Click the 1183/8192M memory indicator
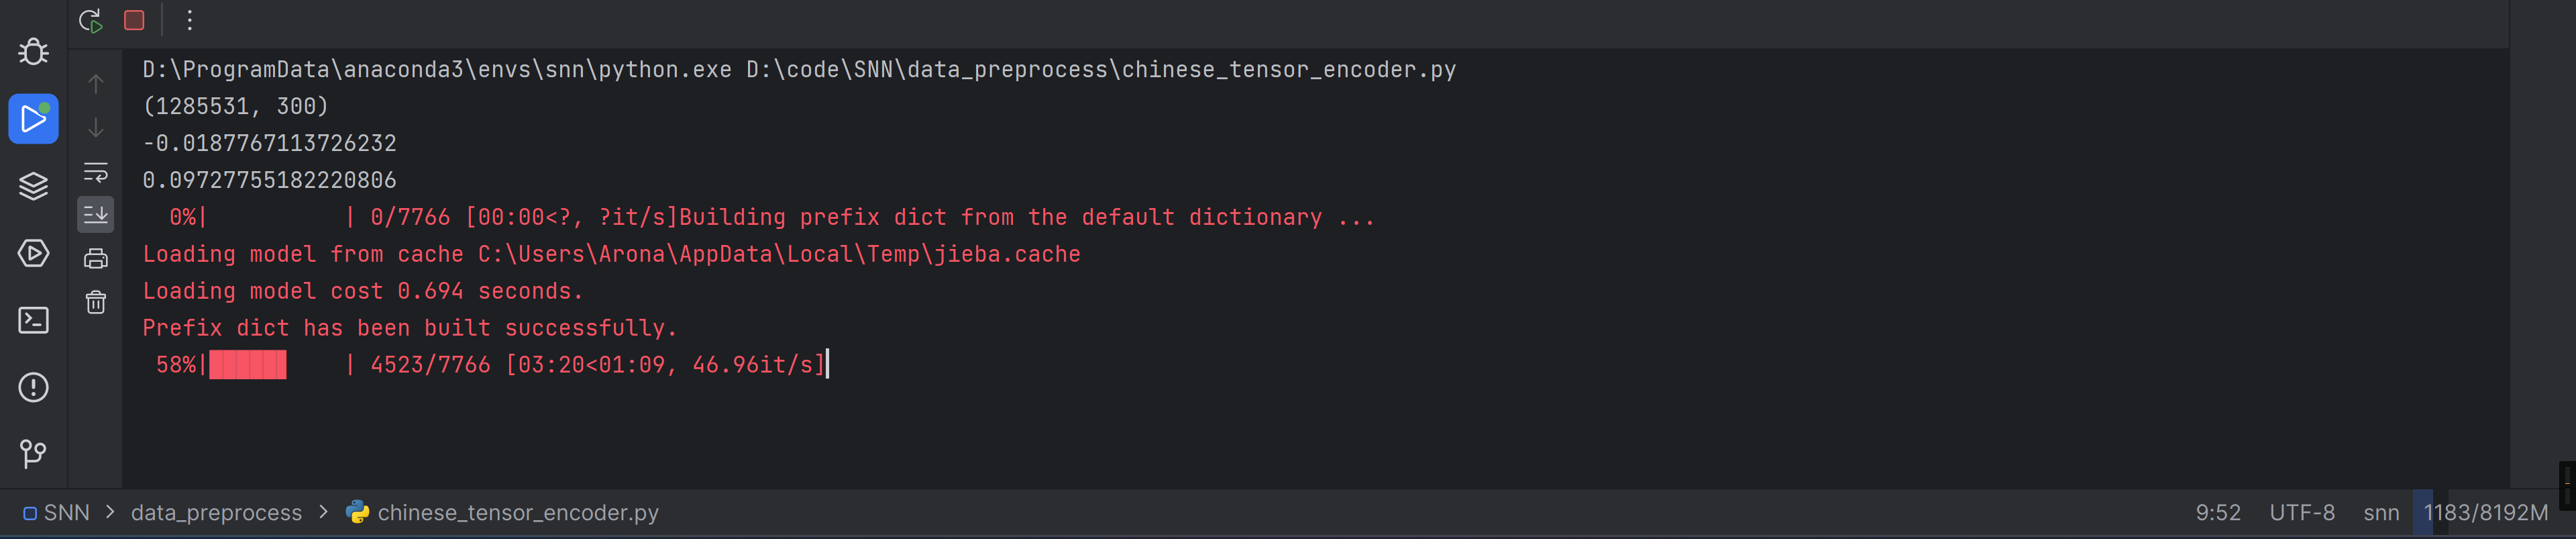This screenshot has height=539, width=2576. [2485, 513]
